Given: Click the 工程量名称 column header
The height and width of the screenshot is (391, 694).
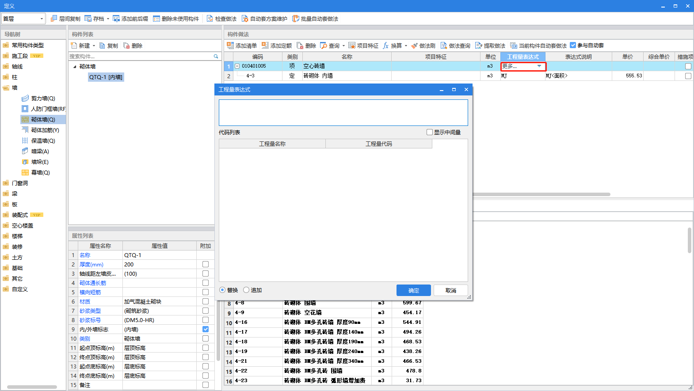Looking at the screenshot, I should pyautogui.click(x=272, y=144).
